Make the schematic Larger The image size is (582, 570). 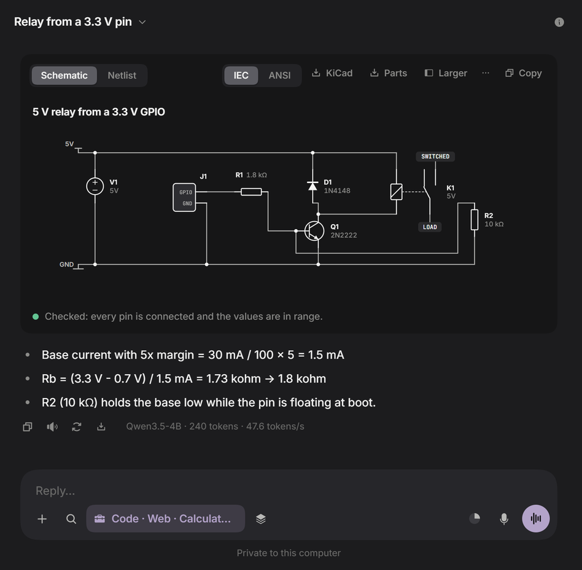pos(446,73)
